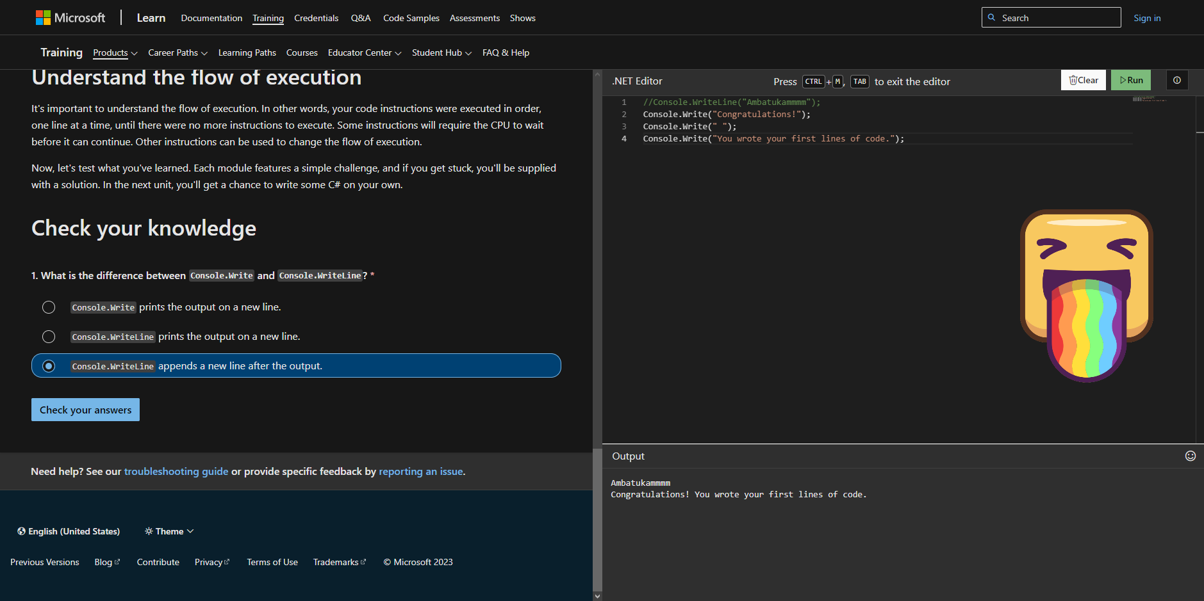Click the Microsoft logo icon
Image resolution: width=1204 pixels, height=601 pixels.
[43, 18]
